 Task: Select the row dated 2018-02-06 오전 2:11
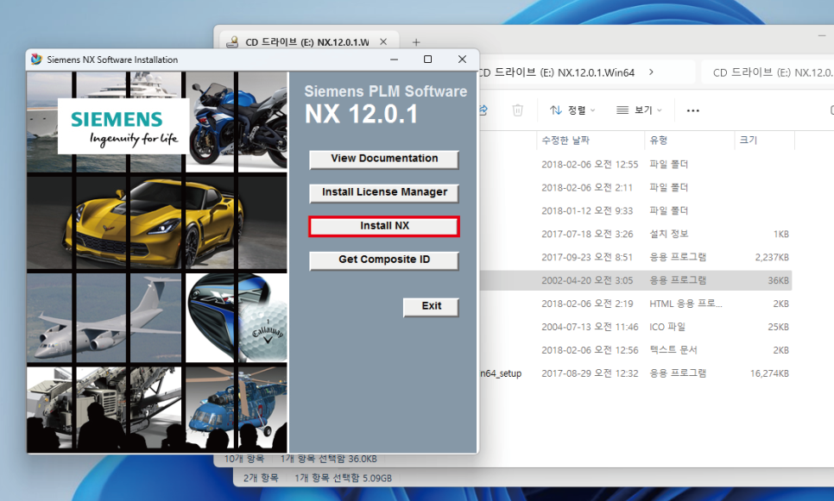click(x=635, y=187)
